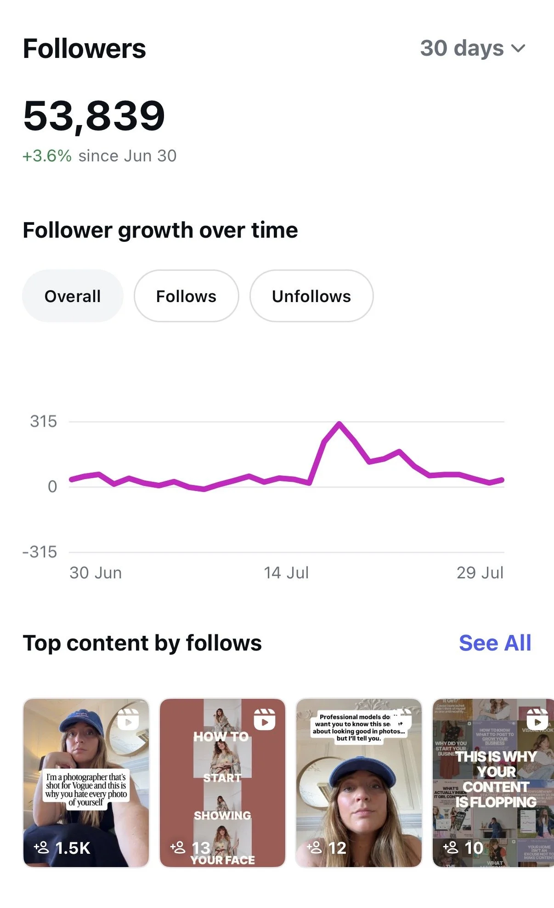
Task: Select the Overall growth filter
Action: 73,296
